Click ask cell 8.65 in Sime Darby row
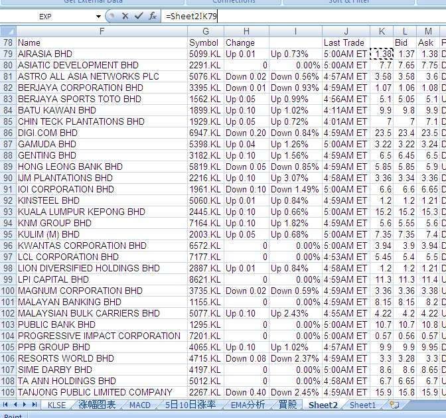 click(428, 370)
